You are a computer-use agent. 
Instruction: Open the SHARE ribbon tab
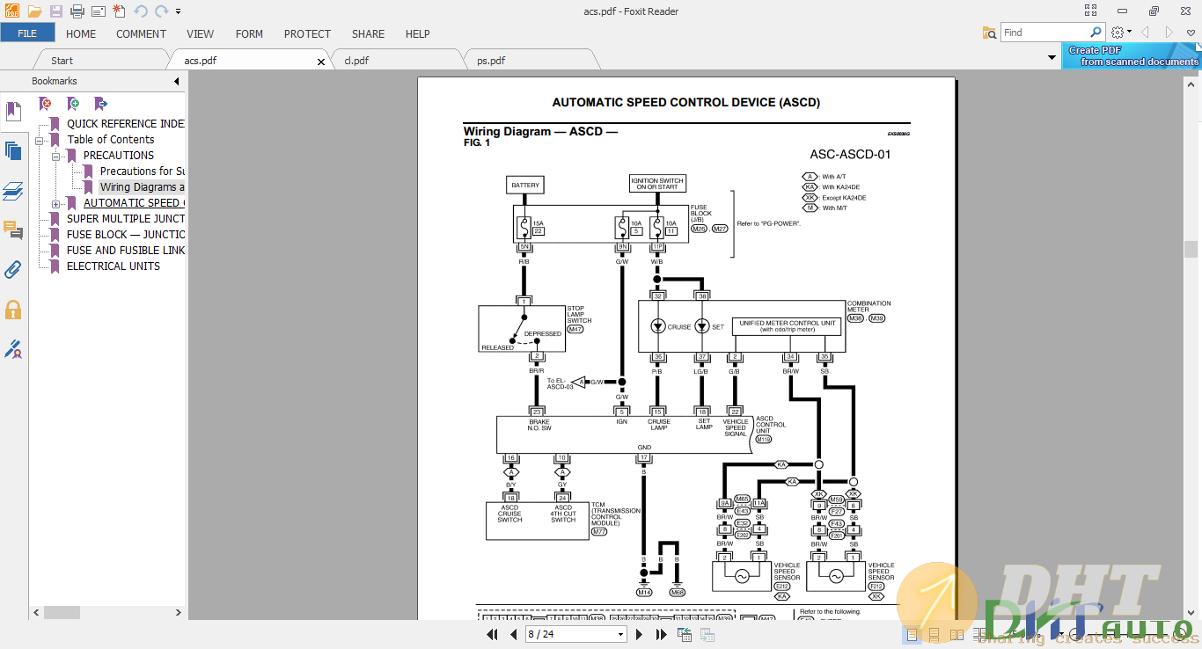pos(368,33)
